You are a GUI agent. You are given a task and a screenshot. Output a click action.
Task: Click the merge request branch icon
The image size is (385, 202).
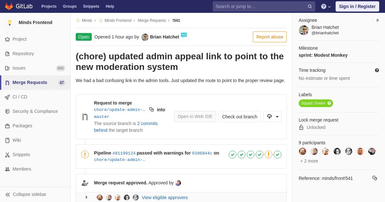point(85,117)
